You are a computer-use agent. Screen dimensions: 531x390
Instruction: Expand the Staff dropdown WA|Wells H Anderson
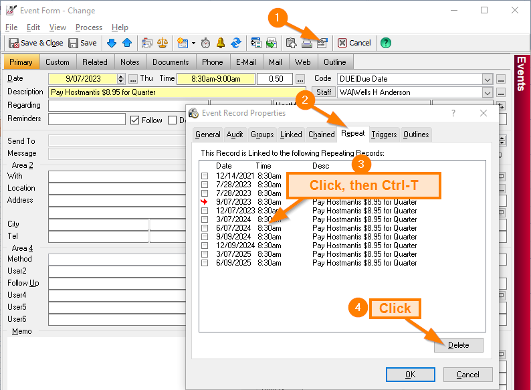point(488,92)
